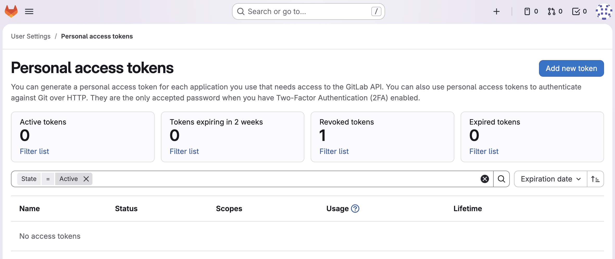This screenshot has width=615, height=259.
Task: Remove the Active state filter token
Action: (x=86, y=179)
